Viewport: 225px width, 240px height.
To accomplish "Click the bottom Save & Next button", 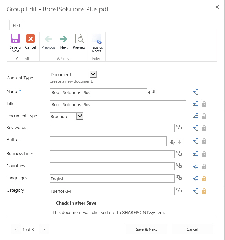I will pos(146,229).
